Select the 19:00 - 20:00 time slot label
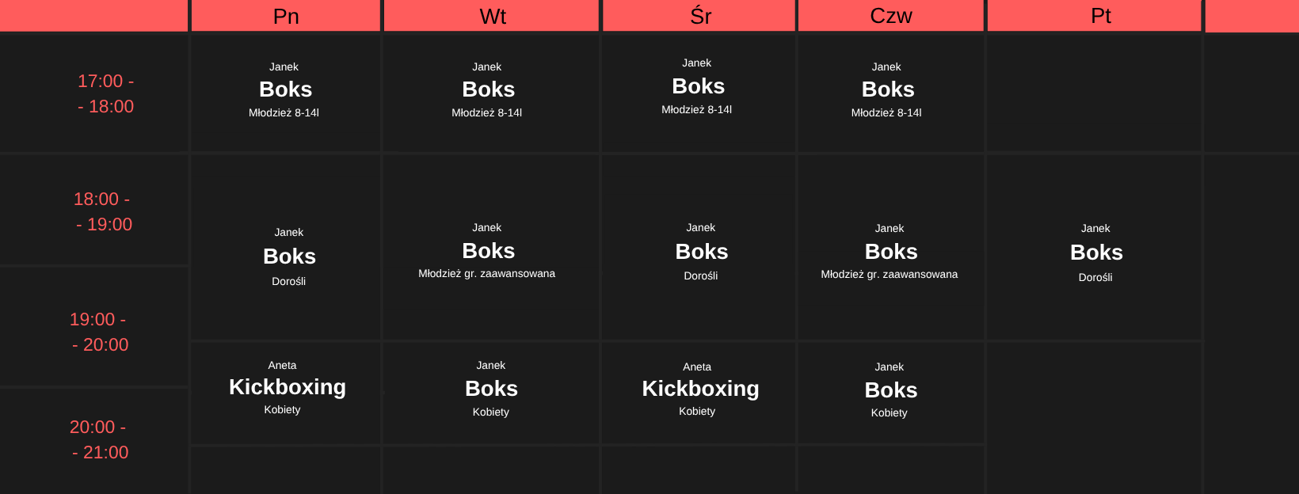Image resolution: width=1299 pixels, height=494 pixels. [x=99, y=332]
